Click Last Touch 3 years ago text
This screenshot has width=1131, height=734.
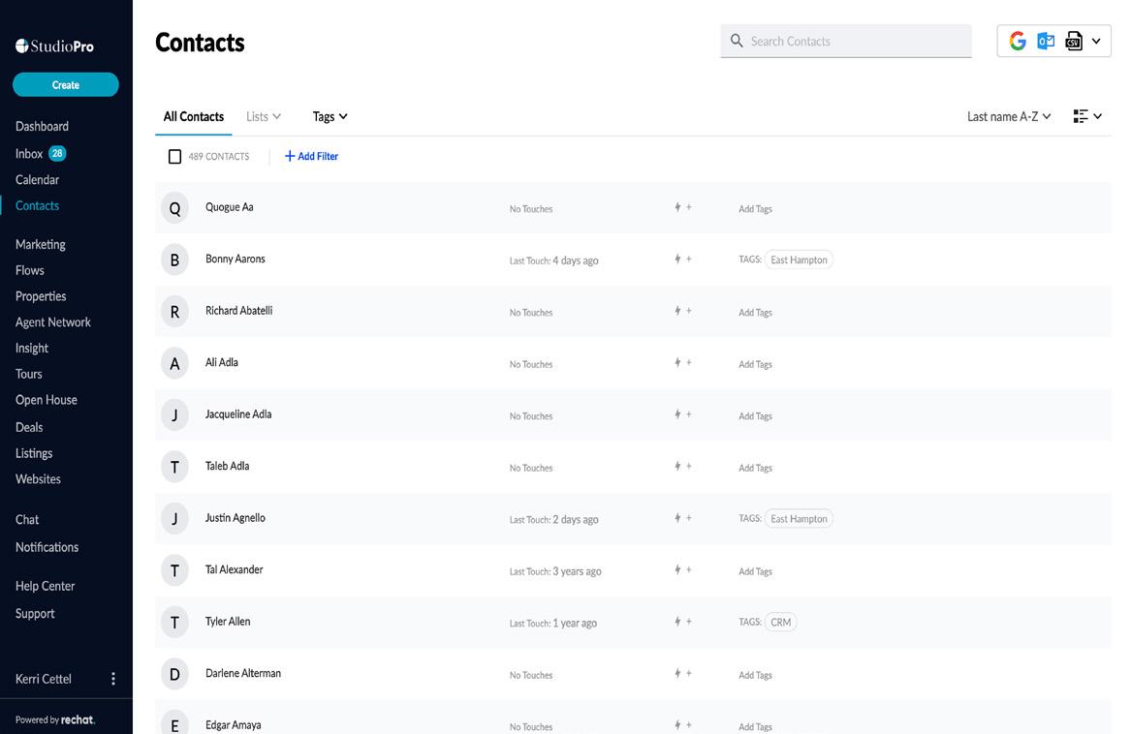555,571
